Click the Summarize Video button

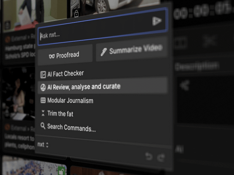tap(132, 50)
